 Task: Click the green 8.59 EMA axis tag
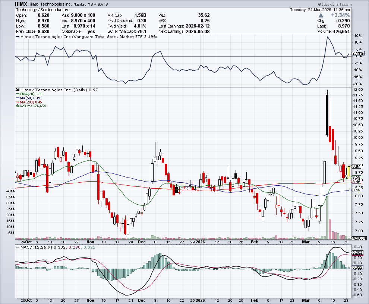pos(356,177)
